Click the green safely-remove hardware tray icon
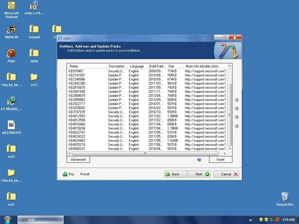299x224 pixels. [272, 220]
